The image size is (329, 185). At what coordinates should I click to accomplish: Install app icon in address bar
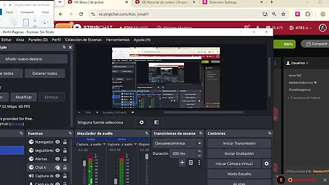(x=265, y=14)
